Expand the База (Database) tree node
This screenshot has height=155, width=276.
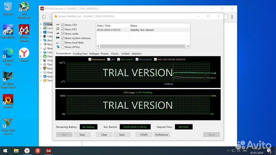(41, 76)
